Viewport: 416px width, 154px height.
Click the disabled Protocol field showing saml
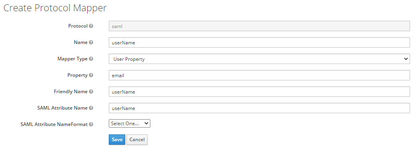tap(259, 26)
